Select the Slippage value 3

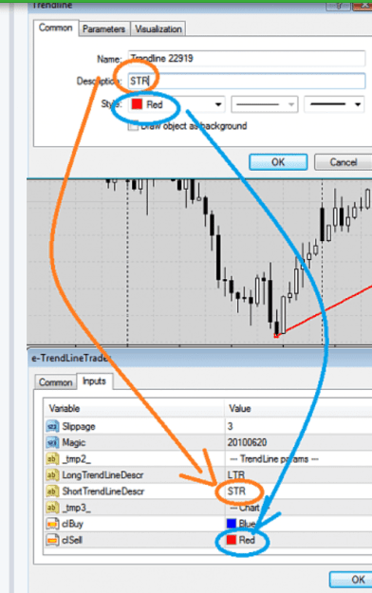coord(230,427)
